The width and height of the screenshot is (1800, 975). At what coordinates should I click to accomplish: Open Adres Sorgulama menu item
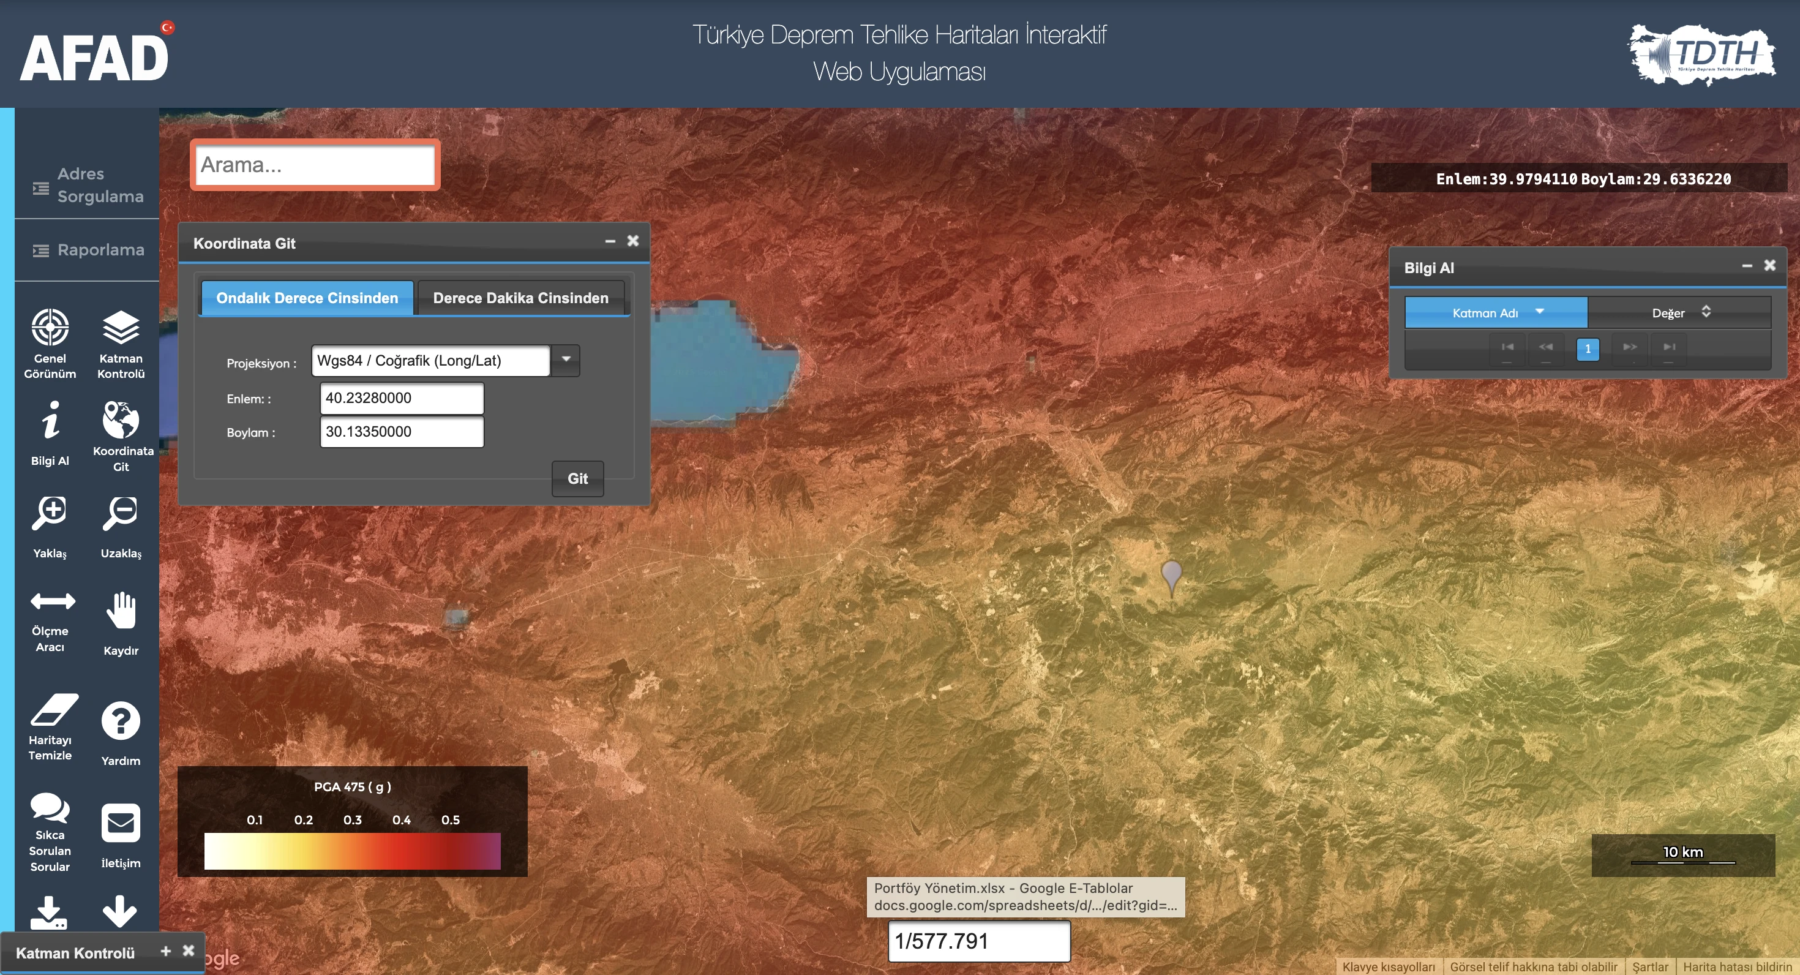pyautogui.click(x=88, y=185)
